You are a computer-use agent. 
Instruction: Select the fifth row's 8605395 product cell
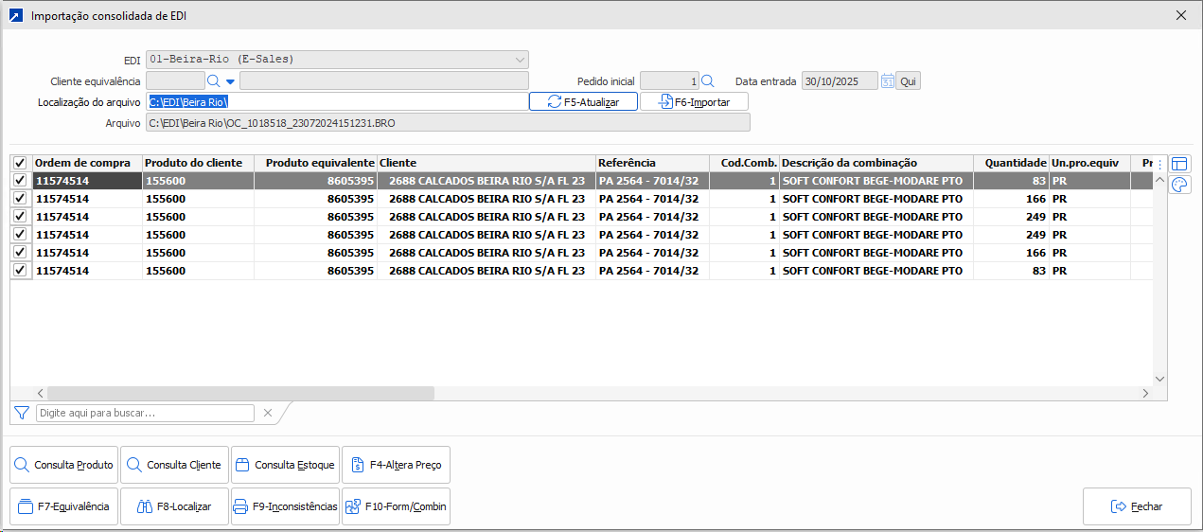tap(315, 253)
